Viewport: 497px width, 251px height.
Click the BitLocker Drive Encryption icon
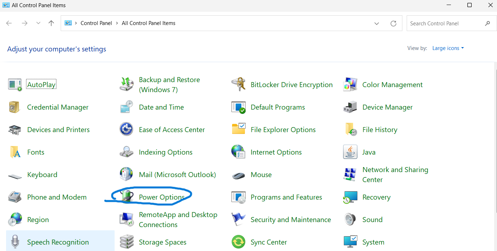238,85
